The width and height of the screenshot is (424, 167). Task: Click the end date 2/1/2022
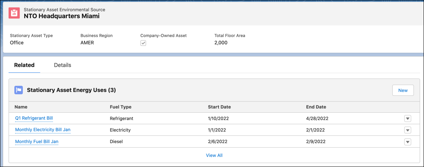click(x=315, y=130)
